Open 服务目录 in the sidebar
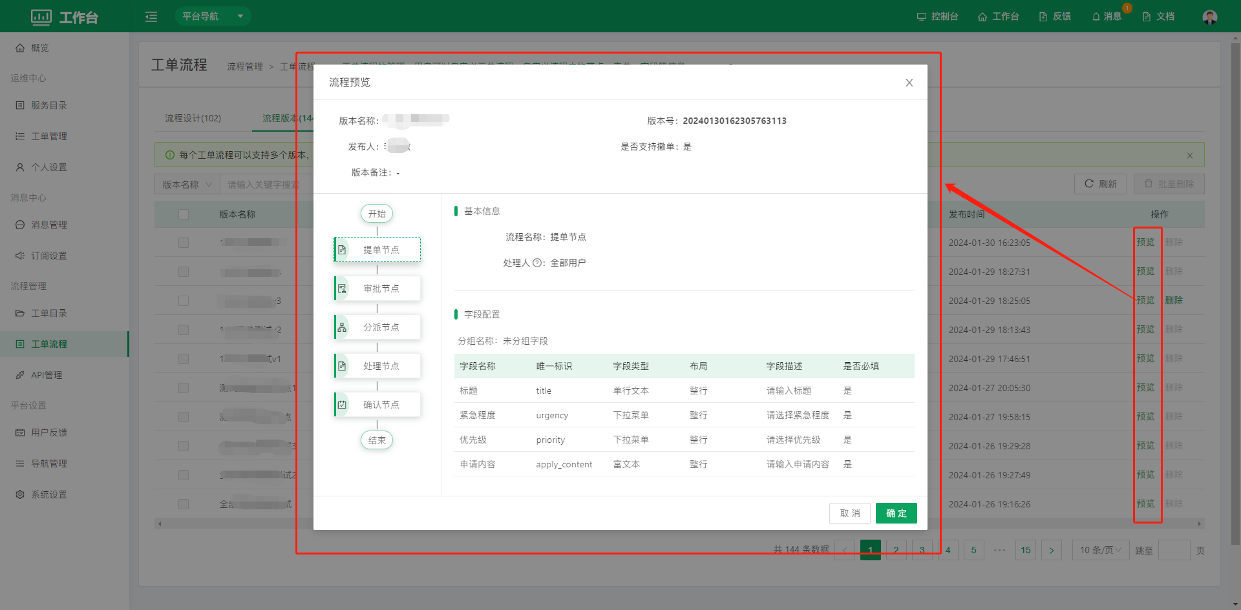This screenshot has height=610, width=1241. [64, 105]
